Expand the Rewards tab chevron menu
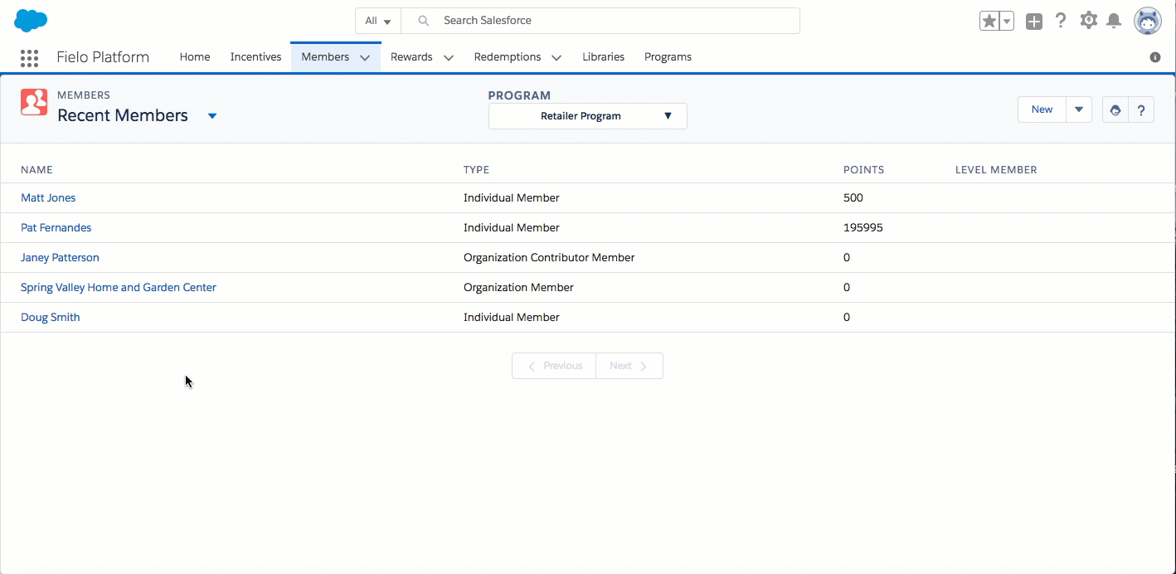Image resolution: width=1176 pixels, height=574 pixels. click(449, 58)
